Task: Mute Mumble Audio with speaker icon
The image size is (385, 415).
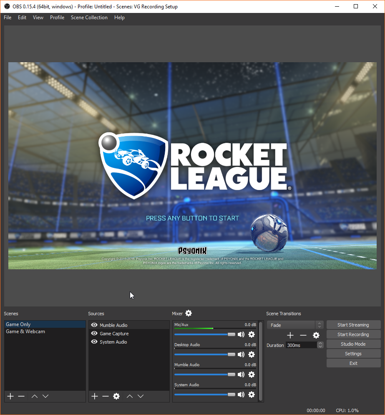Action: [241, 375]
